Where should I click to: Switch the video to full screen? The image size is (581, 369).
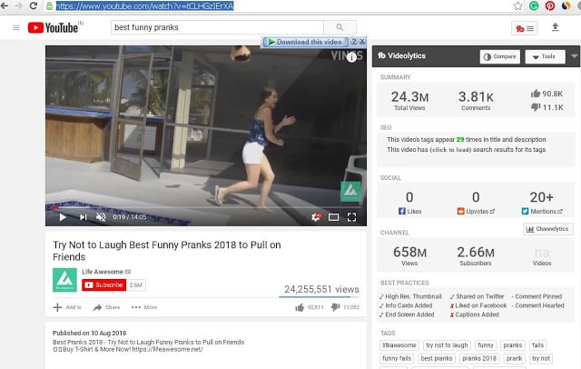coord(351,217)
